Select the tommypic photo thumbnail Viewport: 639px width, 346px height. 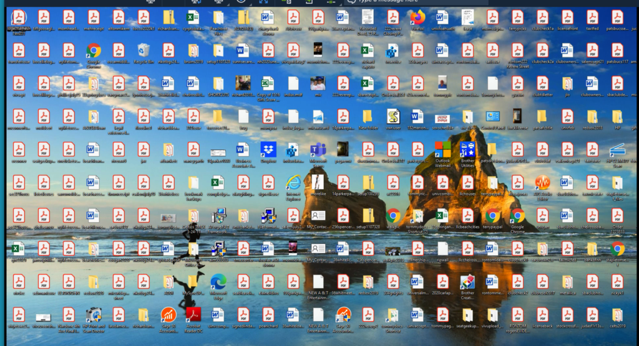point(442,84)
